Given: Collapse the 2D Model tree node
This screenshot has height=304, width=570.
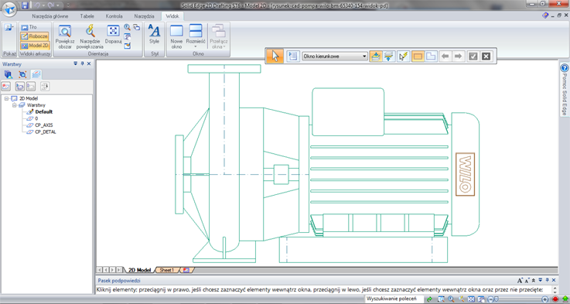Looking at the screenshot, I should tap(6, 98).
